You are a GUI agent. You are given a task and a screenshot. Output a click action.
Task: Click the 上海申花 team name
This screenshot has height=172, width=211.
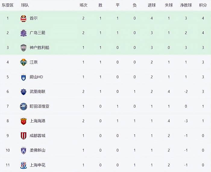(x=37, y=165)
